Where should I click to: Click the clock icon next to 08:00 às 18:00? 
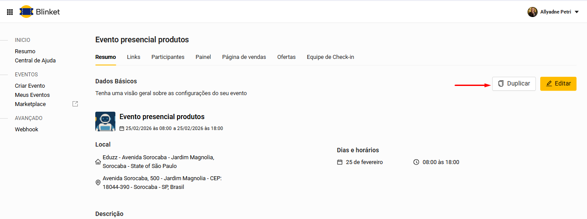[x=416, y=162]
